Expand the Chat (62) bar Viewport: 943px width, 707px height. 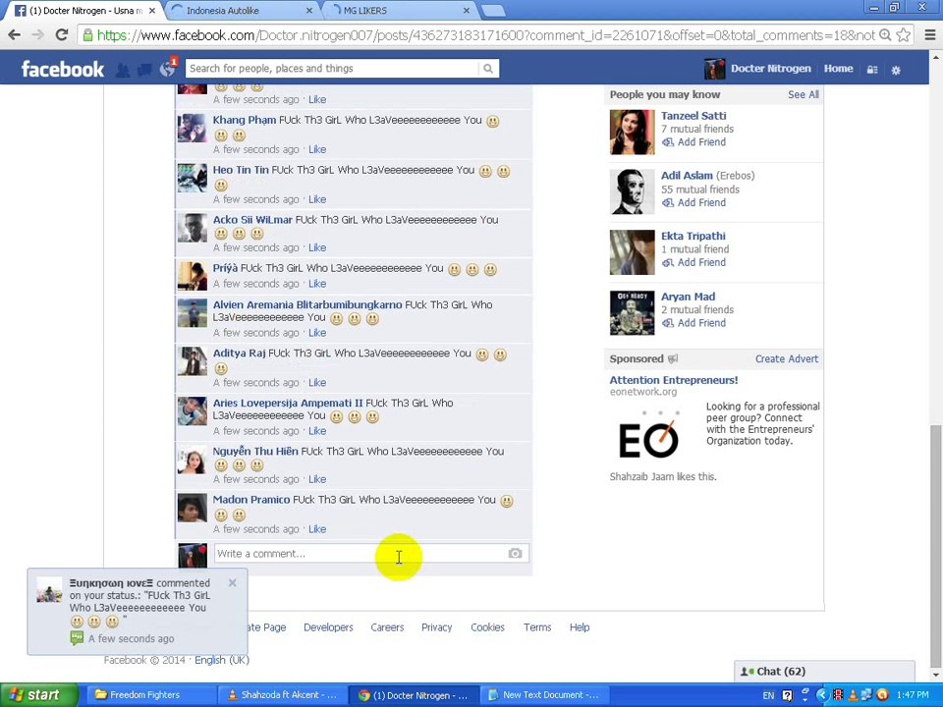[824, 672]
